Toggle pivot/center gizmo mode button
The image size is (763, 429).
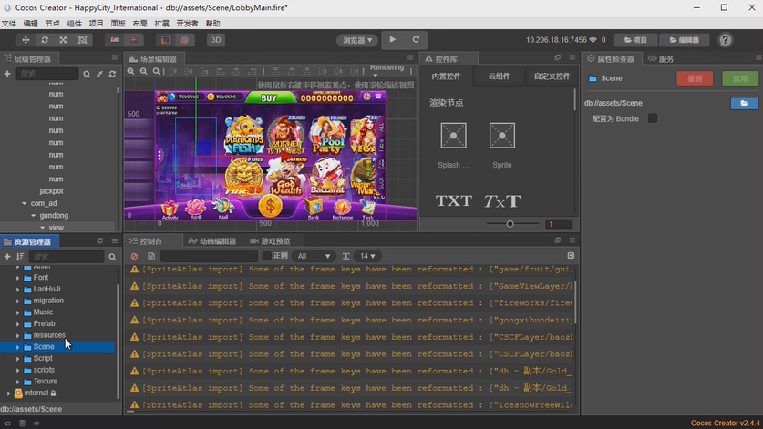tap(114, 40)
